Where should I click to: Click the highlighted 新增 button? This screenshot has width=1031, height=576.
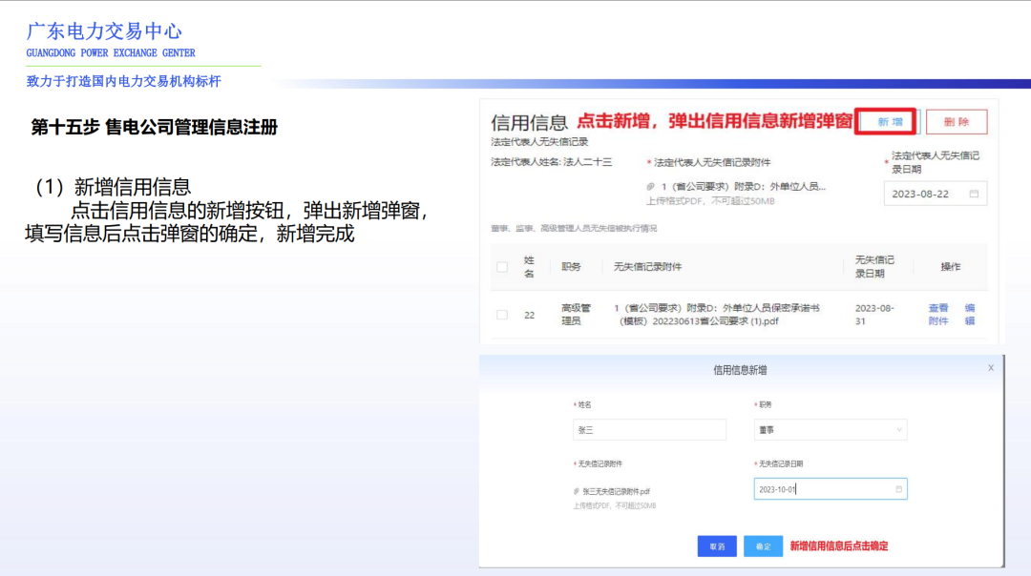pos(891,121)
